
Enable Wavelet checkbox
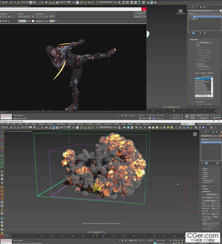pos(203,173)
